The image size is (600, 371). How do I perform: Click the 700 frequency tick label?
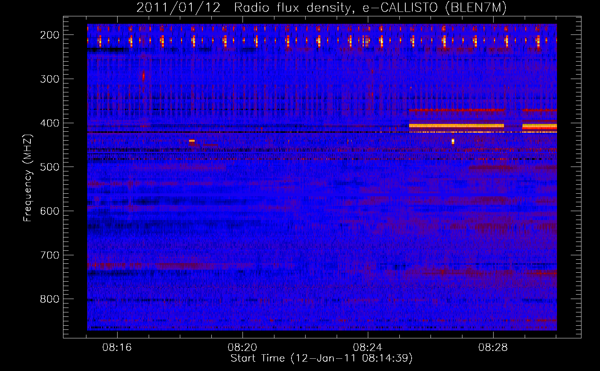click(50, 255)
